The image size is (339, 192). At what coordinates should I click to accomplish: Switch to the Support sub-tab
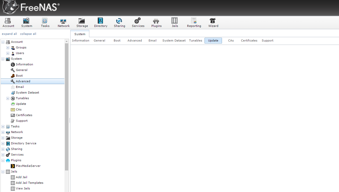click(267, 41)
